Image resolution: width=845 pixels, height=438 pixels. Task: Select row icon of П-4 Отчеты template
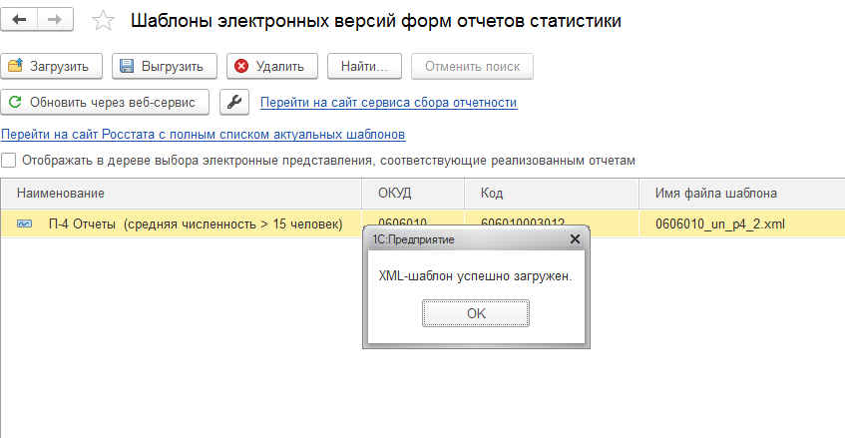click(x=24, y=223)
